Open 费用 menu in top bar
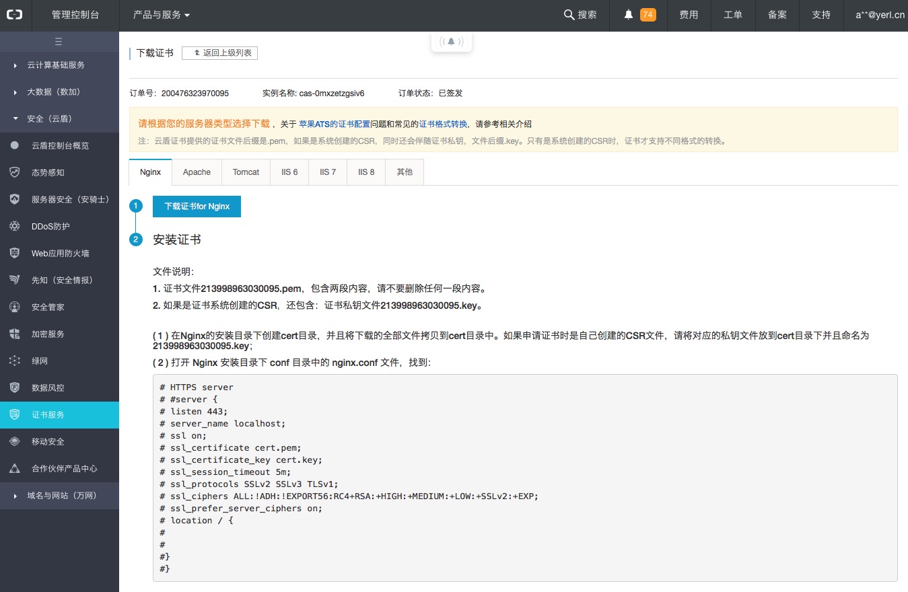The image size is (908, 592). pyautogui.click(x=689, y=15)
